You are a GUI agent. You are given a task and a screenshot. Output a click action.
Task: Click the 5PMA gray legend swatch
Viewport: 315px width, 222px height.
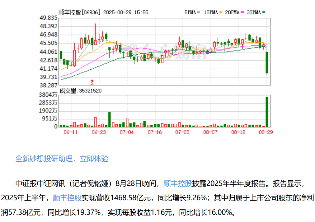tap(199, 12)
